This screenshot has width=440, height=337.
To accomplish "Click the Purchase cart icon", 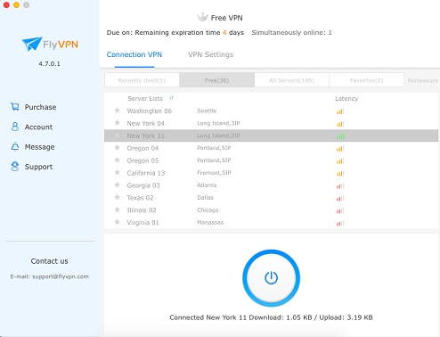I will (15, 107).
